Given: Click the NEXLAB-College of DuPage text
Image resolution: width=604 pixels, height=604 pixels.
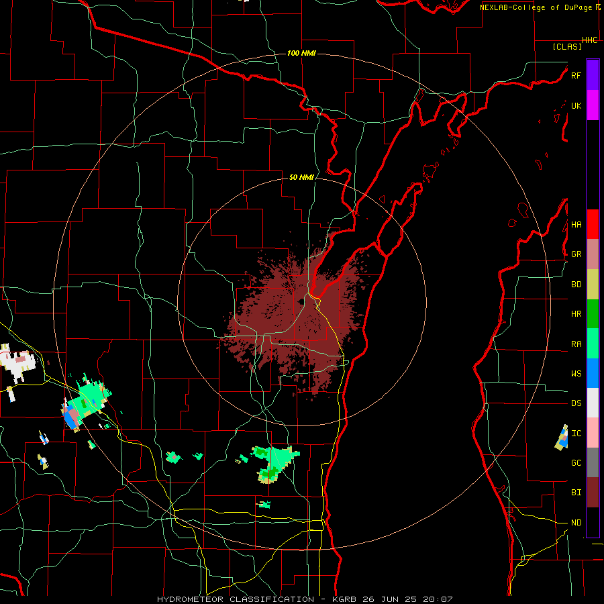Looking at the screenshot, I should click(536, 7).
